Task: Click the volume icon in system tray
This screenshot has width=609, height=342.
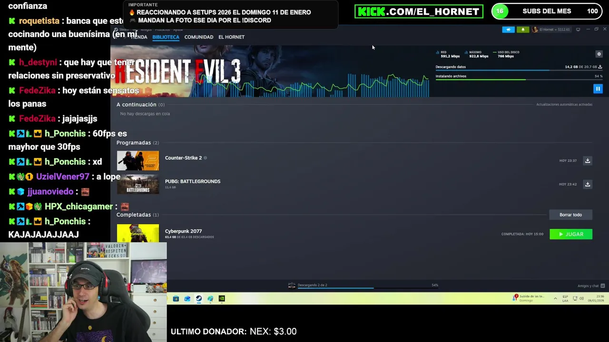Action: point(582,298)
